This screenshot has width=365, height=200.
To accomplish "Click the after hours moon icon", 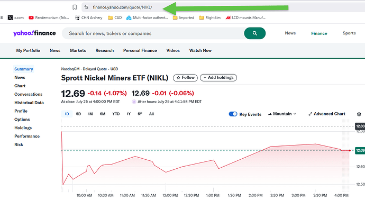I will [134, 102].
